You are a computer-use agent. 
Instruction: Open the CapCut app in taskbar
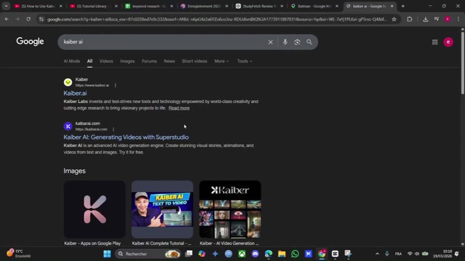click(x=335, y=253)
